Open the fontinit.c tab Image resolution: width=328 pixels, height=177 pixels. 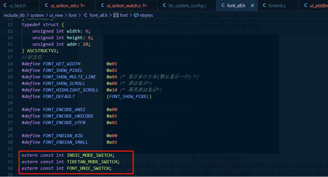pos(277,6)
